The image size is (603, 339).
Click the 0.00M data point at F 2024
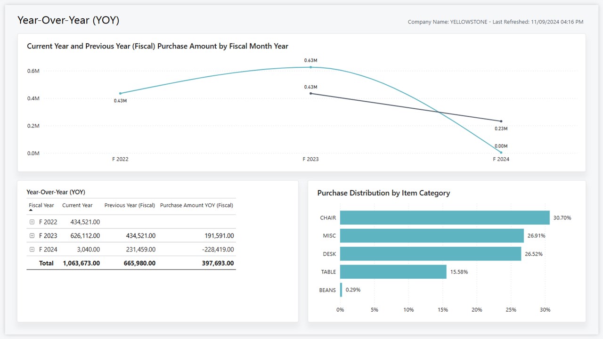tap(501, 153)
